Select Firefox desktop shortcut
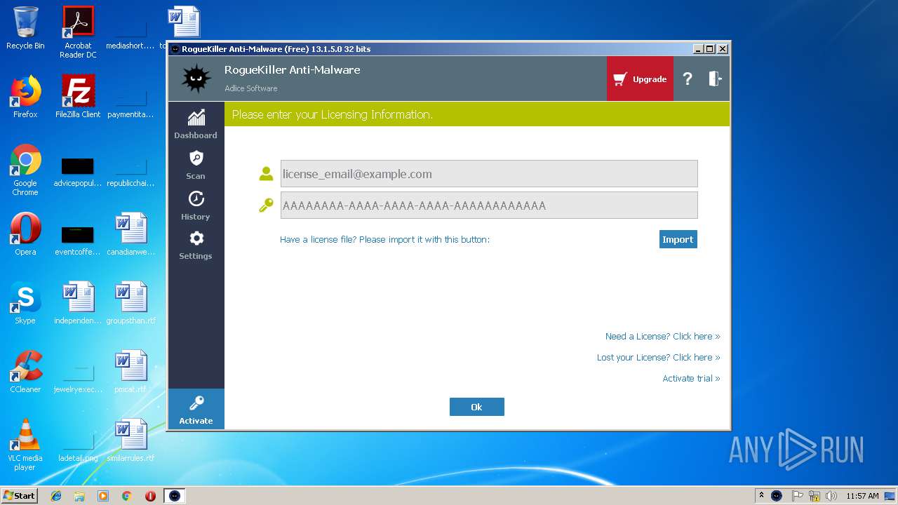This screenshot has width=898, height=505. pos(25,97)
